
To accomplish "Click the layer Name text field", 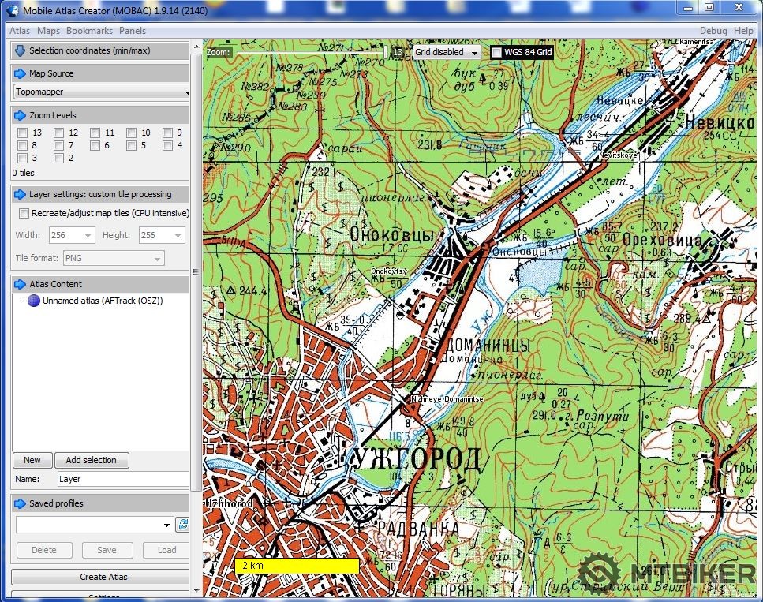I will point(123,479).
